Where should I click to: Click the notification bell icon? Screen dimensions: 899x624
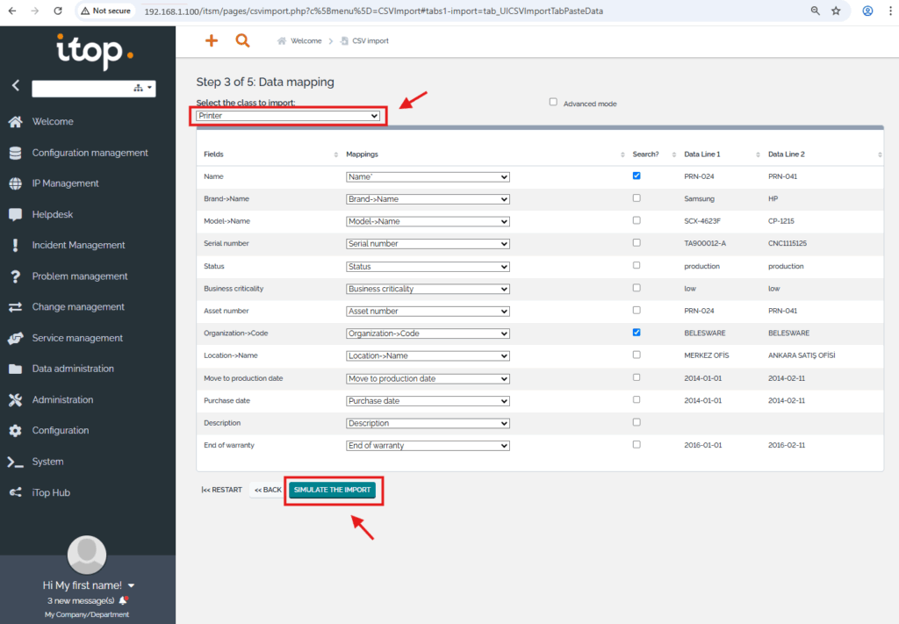click(x=124, y=600)
